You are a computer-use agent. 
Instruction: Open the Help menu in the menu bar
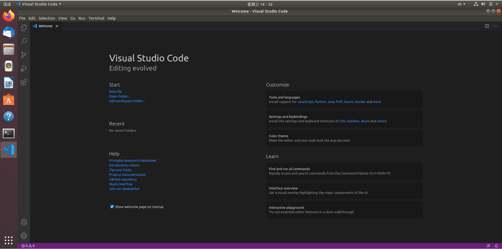pyautogui.click(x=111, y=18)
